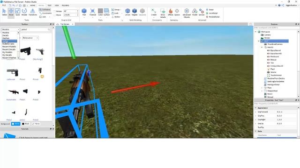Select ThumbnailCamera in Explorer
This screenshot has height=168, width=300.
tap(275, 44)
